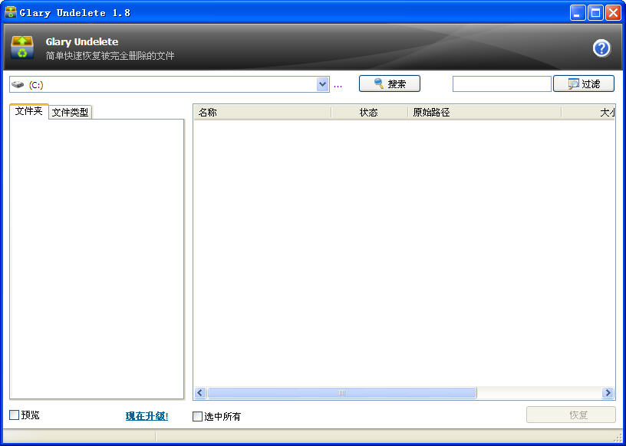Open the 现在升级! link

(147, 416)
